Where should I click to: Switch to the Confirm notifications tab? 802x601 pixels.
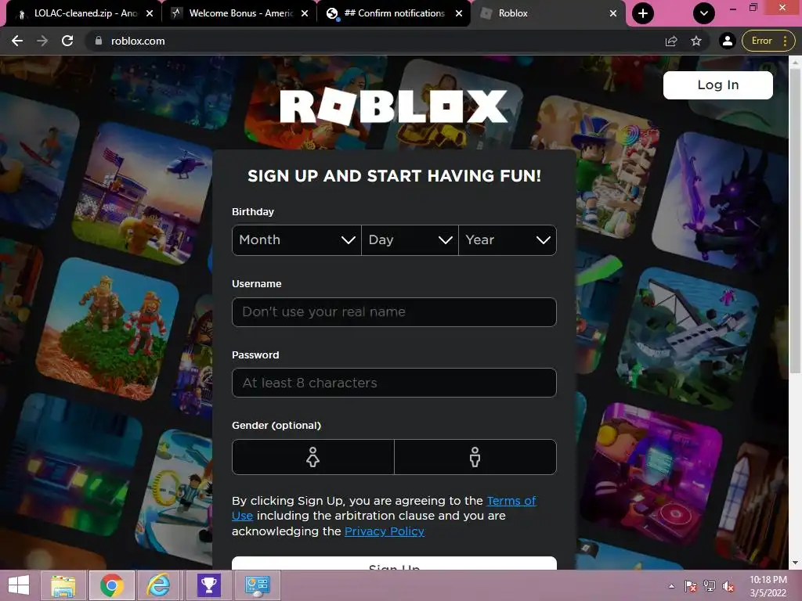click(392, 13)
